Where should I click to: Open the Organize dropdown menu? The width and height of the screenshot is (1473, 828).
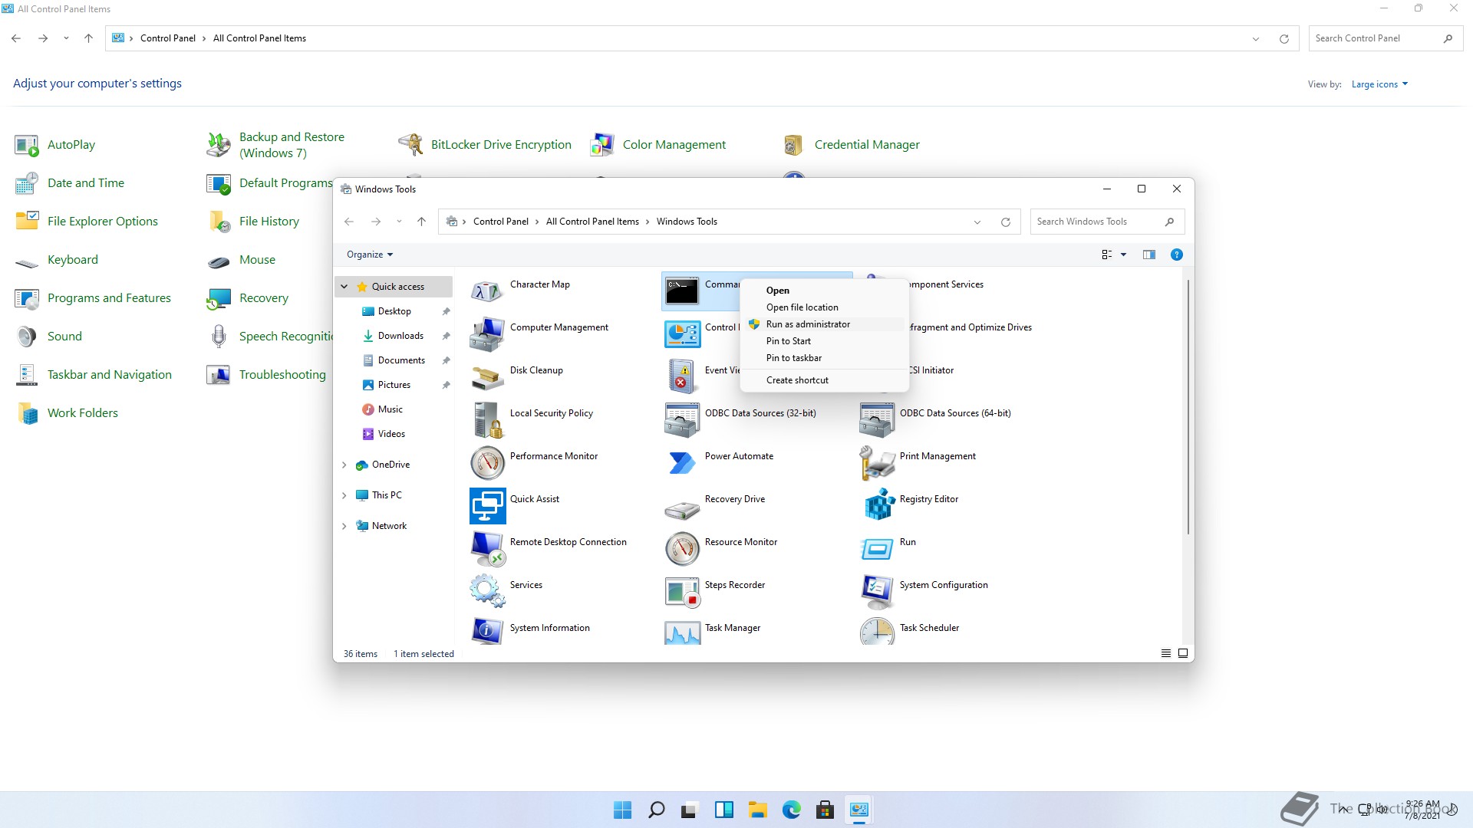tap(370, 255)
